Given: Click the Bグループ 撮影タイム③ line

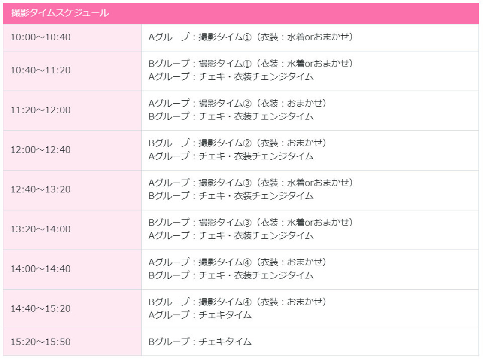Looking at the screenshot, I should (251, 223).
